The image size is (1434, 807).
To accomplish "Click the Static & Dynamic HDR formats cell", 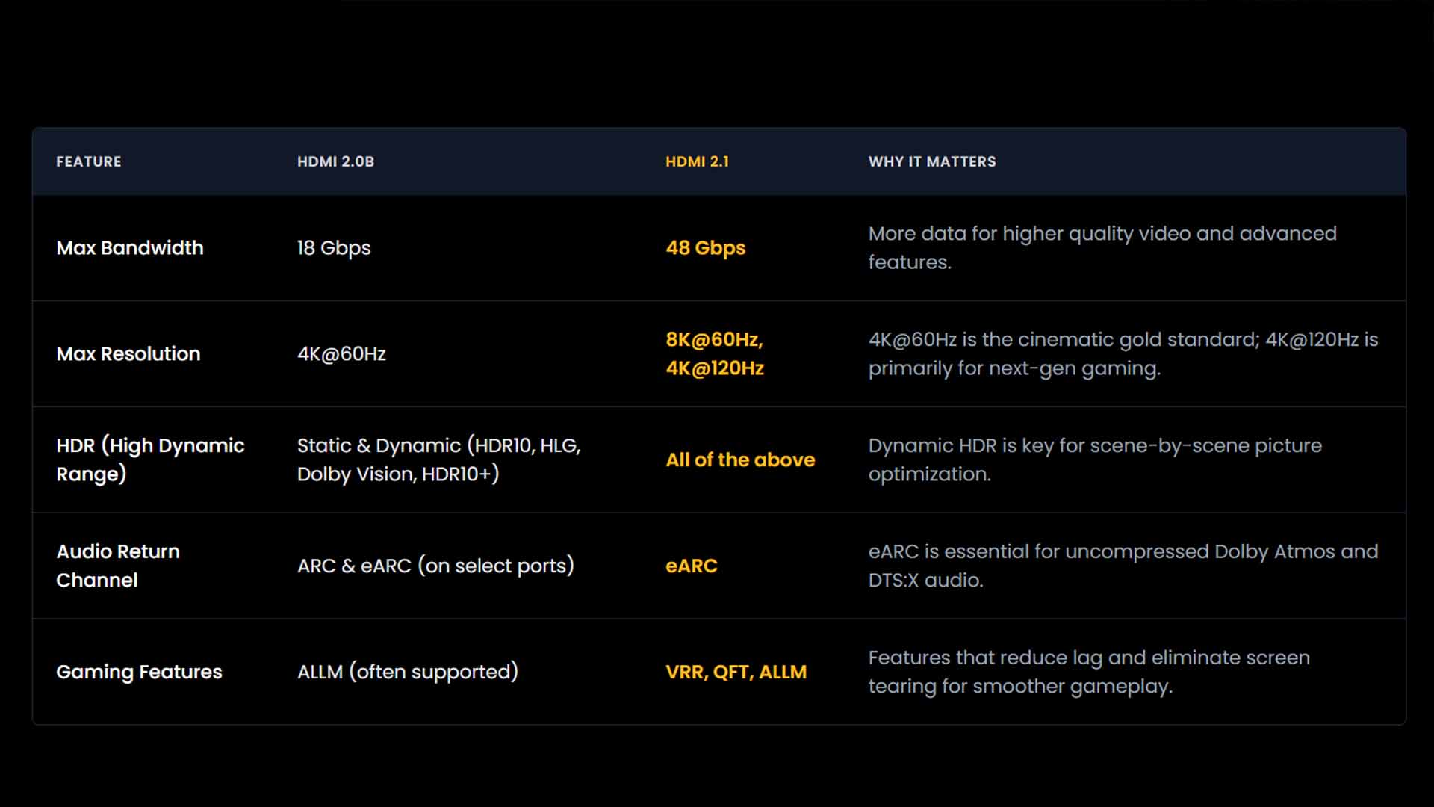I will coord(438,460).
